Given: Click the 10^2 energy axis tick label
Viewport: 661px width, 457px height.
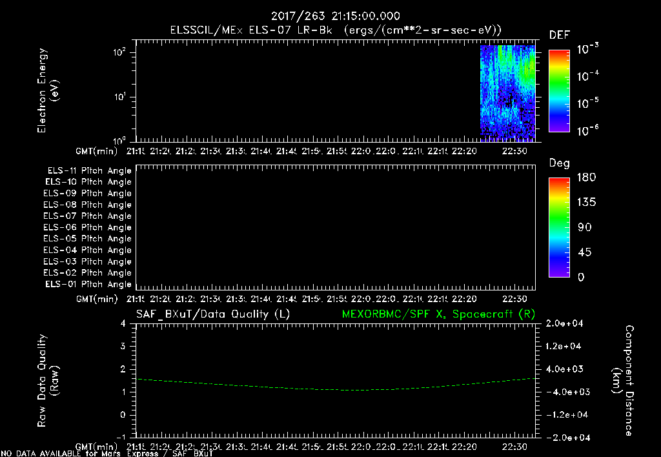Looking at the screenshot, I should pos(119,53).
